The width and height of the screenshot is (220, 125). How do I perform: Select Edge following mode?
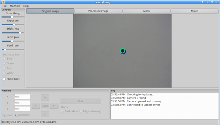(x=81, y=111)
